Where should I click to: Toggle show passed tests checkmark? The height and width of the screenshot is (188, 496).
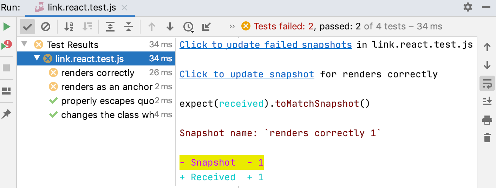pyautogui.click(x=27, y=27)
